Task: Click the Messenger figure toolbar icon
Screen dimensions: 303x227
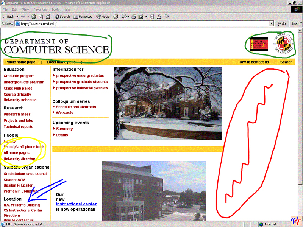Action: pyautogui.click(x=159, y=17)
